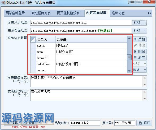Click the post table scrollbar thumb
Viewport: 156px width, 130px height.
[x=129, y=57]
